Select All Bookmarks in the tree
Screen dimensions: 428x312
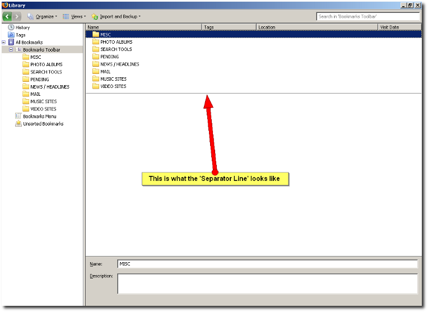(29, 43)
